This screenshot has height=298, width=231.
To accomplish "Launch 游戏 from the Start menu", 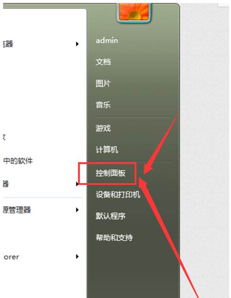I will (x=103, y=128).
